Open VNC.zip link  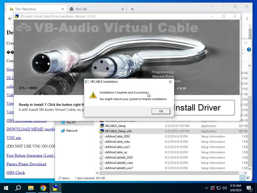click(x=14, y=138)
